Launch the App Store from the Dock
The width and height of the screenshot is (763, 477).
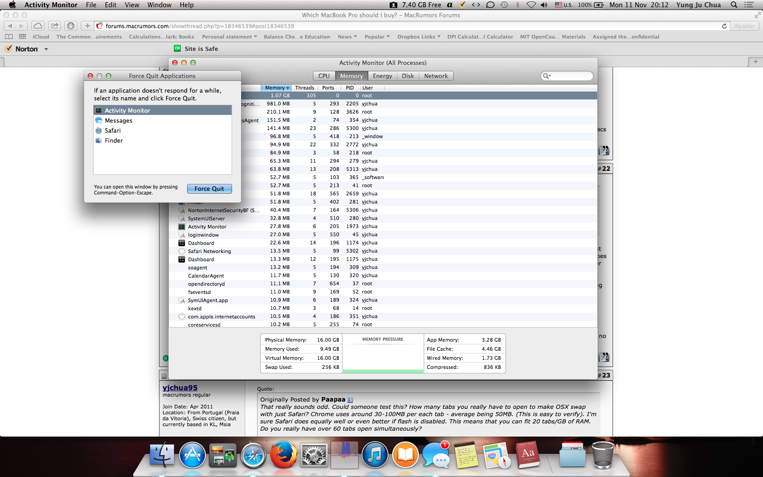192,455
